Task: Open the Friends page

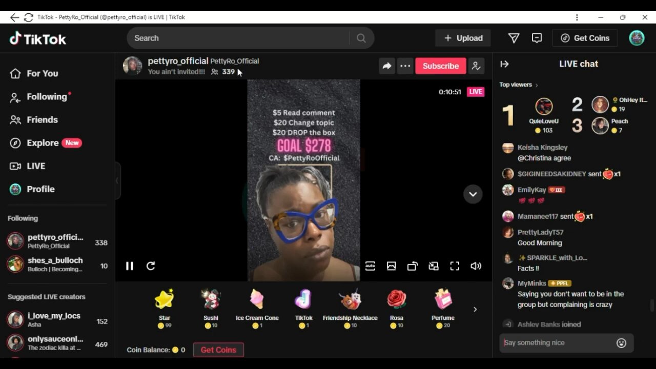Action: click(34, 120)
